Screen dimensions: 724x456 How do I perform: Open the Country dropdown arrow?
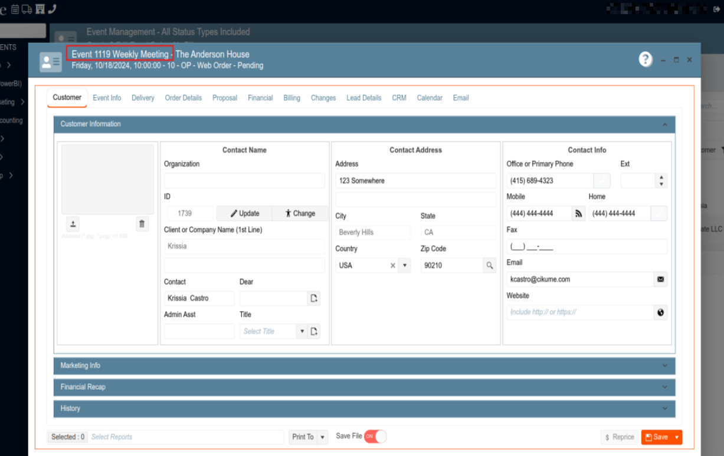click(405, 266)
